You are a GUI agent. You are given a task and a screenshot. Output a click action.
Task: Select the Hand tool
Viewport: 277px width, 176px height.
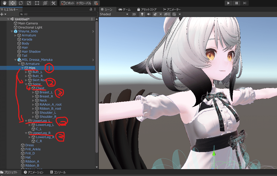(4, 3)
